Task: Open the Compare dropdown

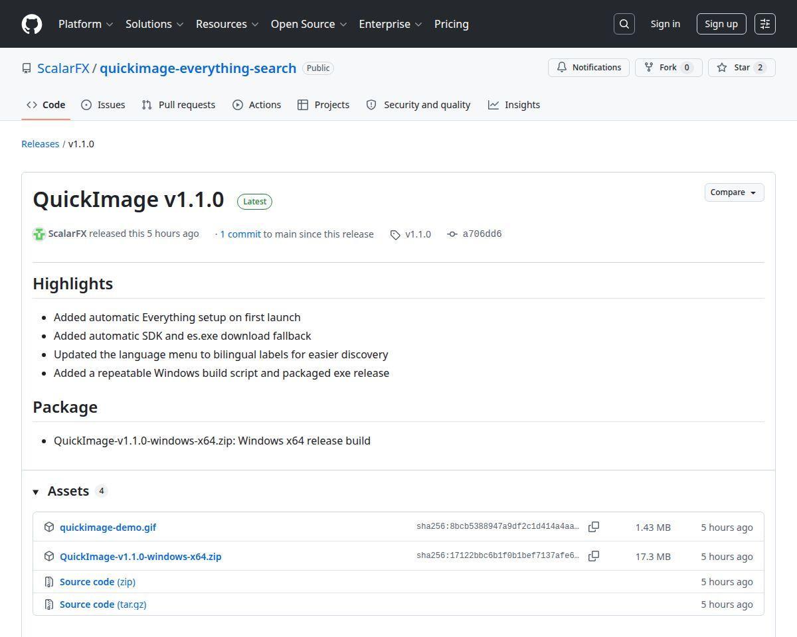Action: pyautogui.click(x=734, y=192)
